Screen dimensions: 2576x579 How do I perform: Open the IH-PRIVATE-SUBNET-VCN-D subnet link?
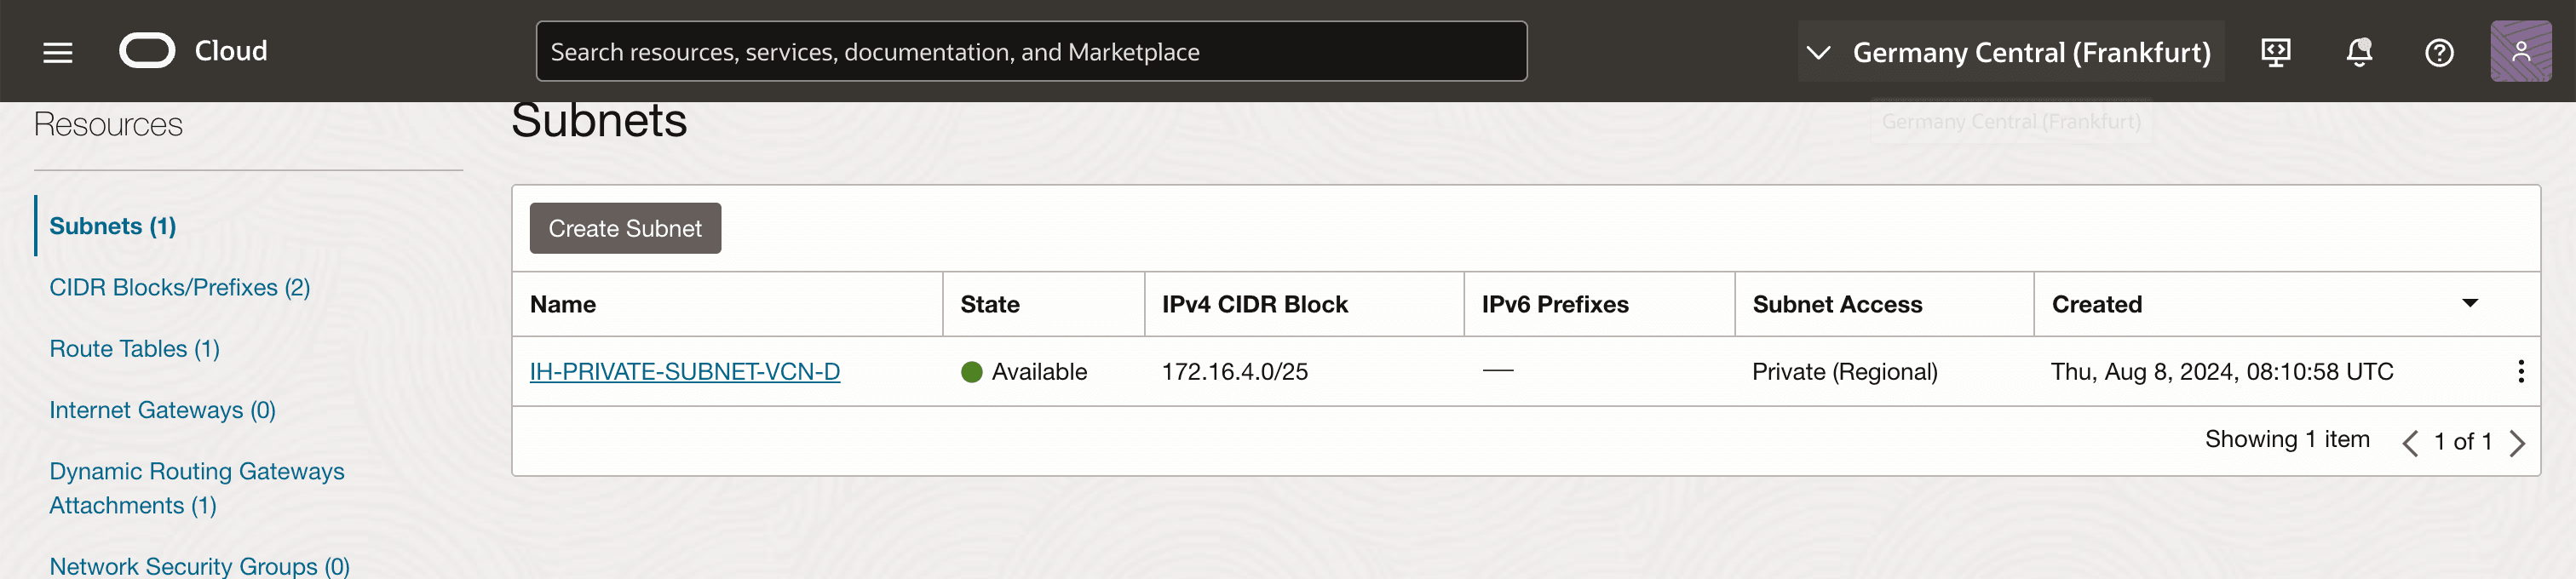(x=685, y=372)
